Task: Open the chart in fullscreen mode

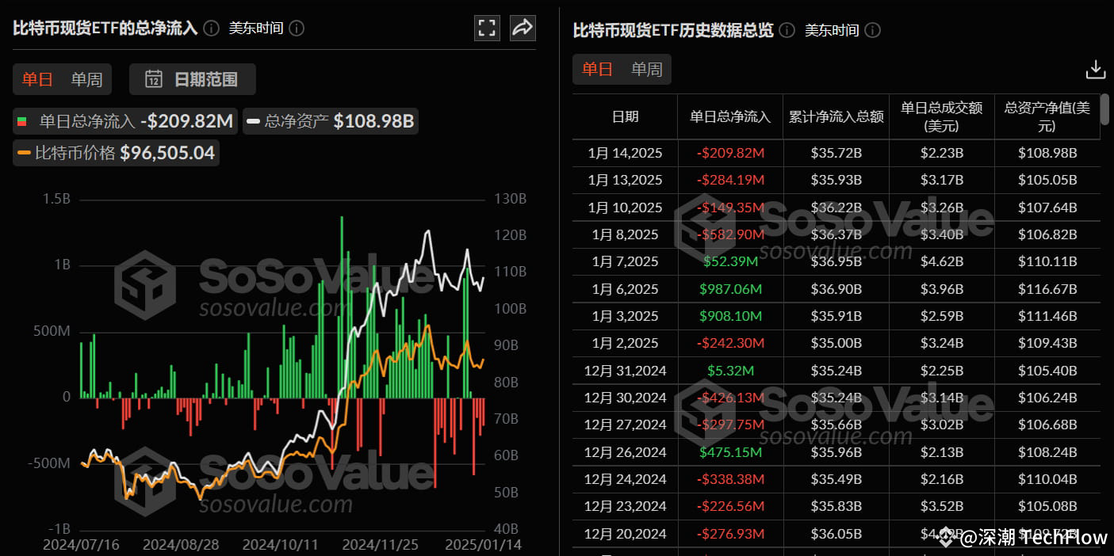Action: (x=487, y=27)
